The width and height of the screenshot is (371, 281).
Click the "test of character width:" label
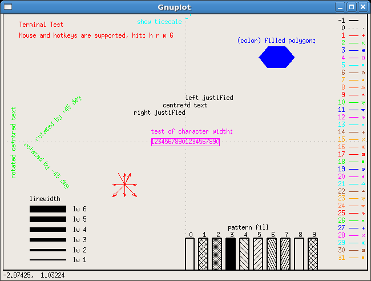click(192, 131)
